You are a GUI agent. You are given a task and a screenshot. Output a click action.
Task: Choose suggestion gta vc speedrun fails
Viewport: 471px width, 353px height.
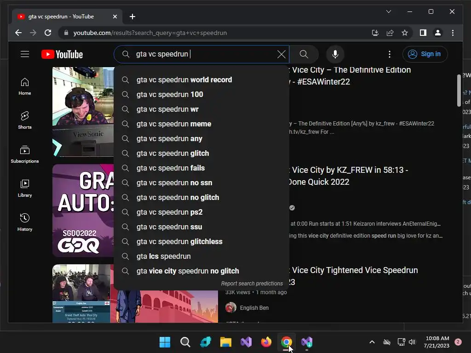[x=201, y=168]
